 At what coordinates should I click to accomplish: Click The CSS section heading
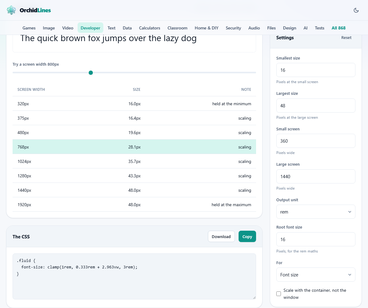[21, 237]
